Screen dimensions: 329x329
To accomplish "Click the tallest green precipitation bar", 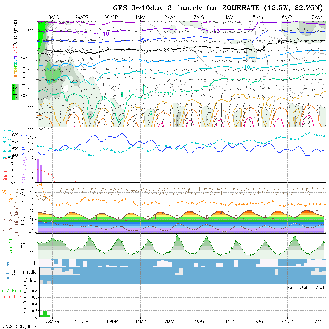I will coord(45,314).
